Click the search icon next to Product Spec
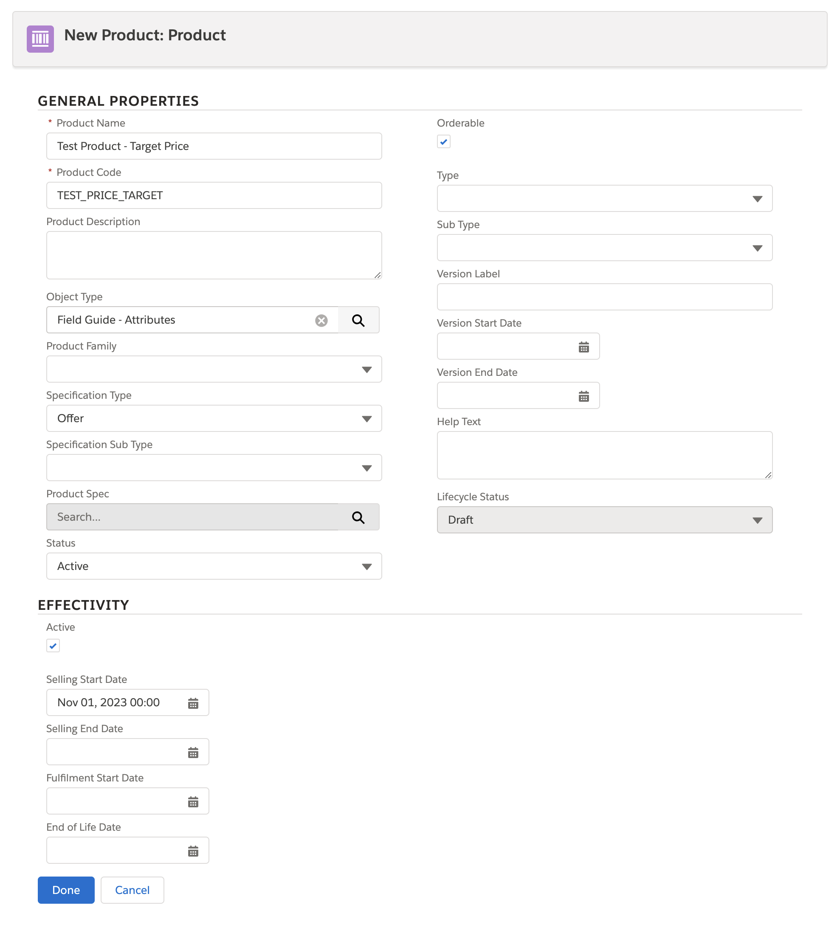Viewport: 840px width, 936px height. pos(358,517)
